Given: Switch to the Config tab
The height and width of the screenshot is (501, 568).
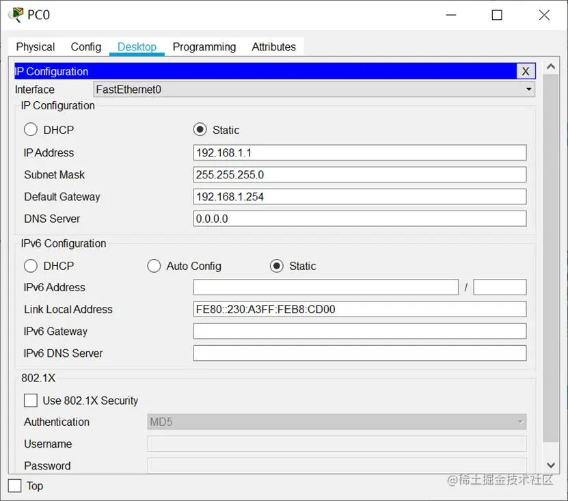Looking at the screenshot, I should (x=86, y=46).
